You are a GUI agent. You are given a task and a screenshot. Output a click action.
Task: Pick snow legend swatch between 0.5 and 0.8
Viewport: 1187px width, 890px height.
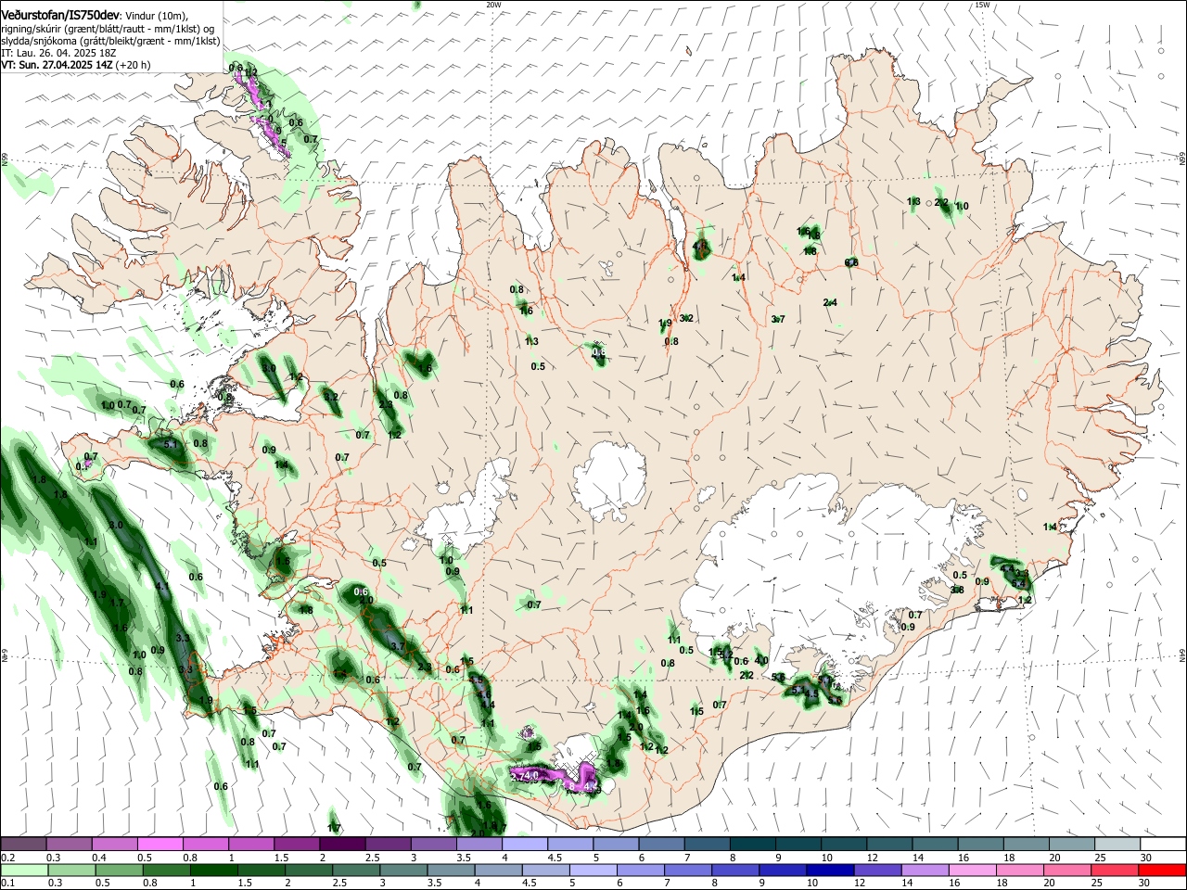point(160,844)
